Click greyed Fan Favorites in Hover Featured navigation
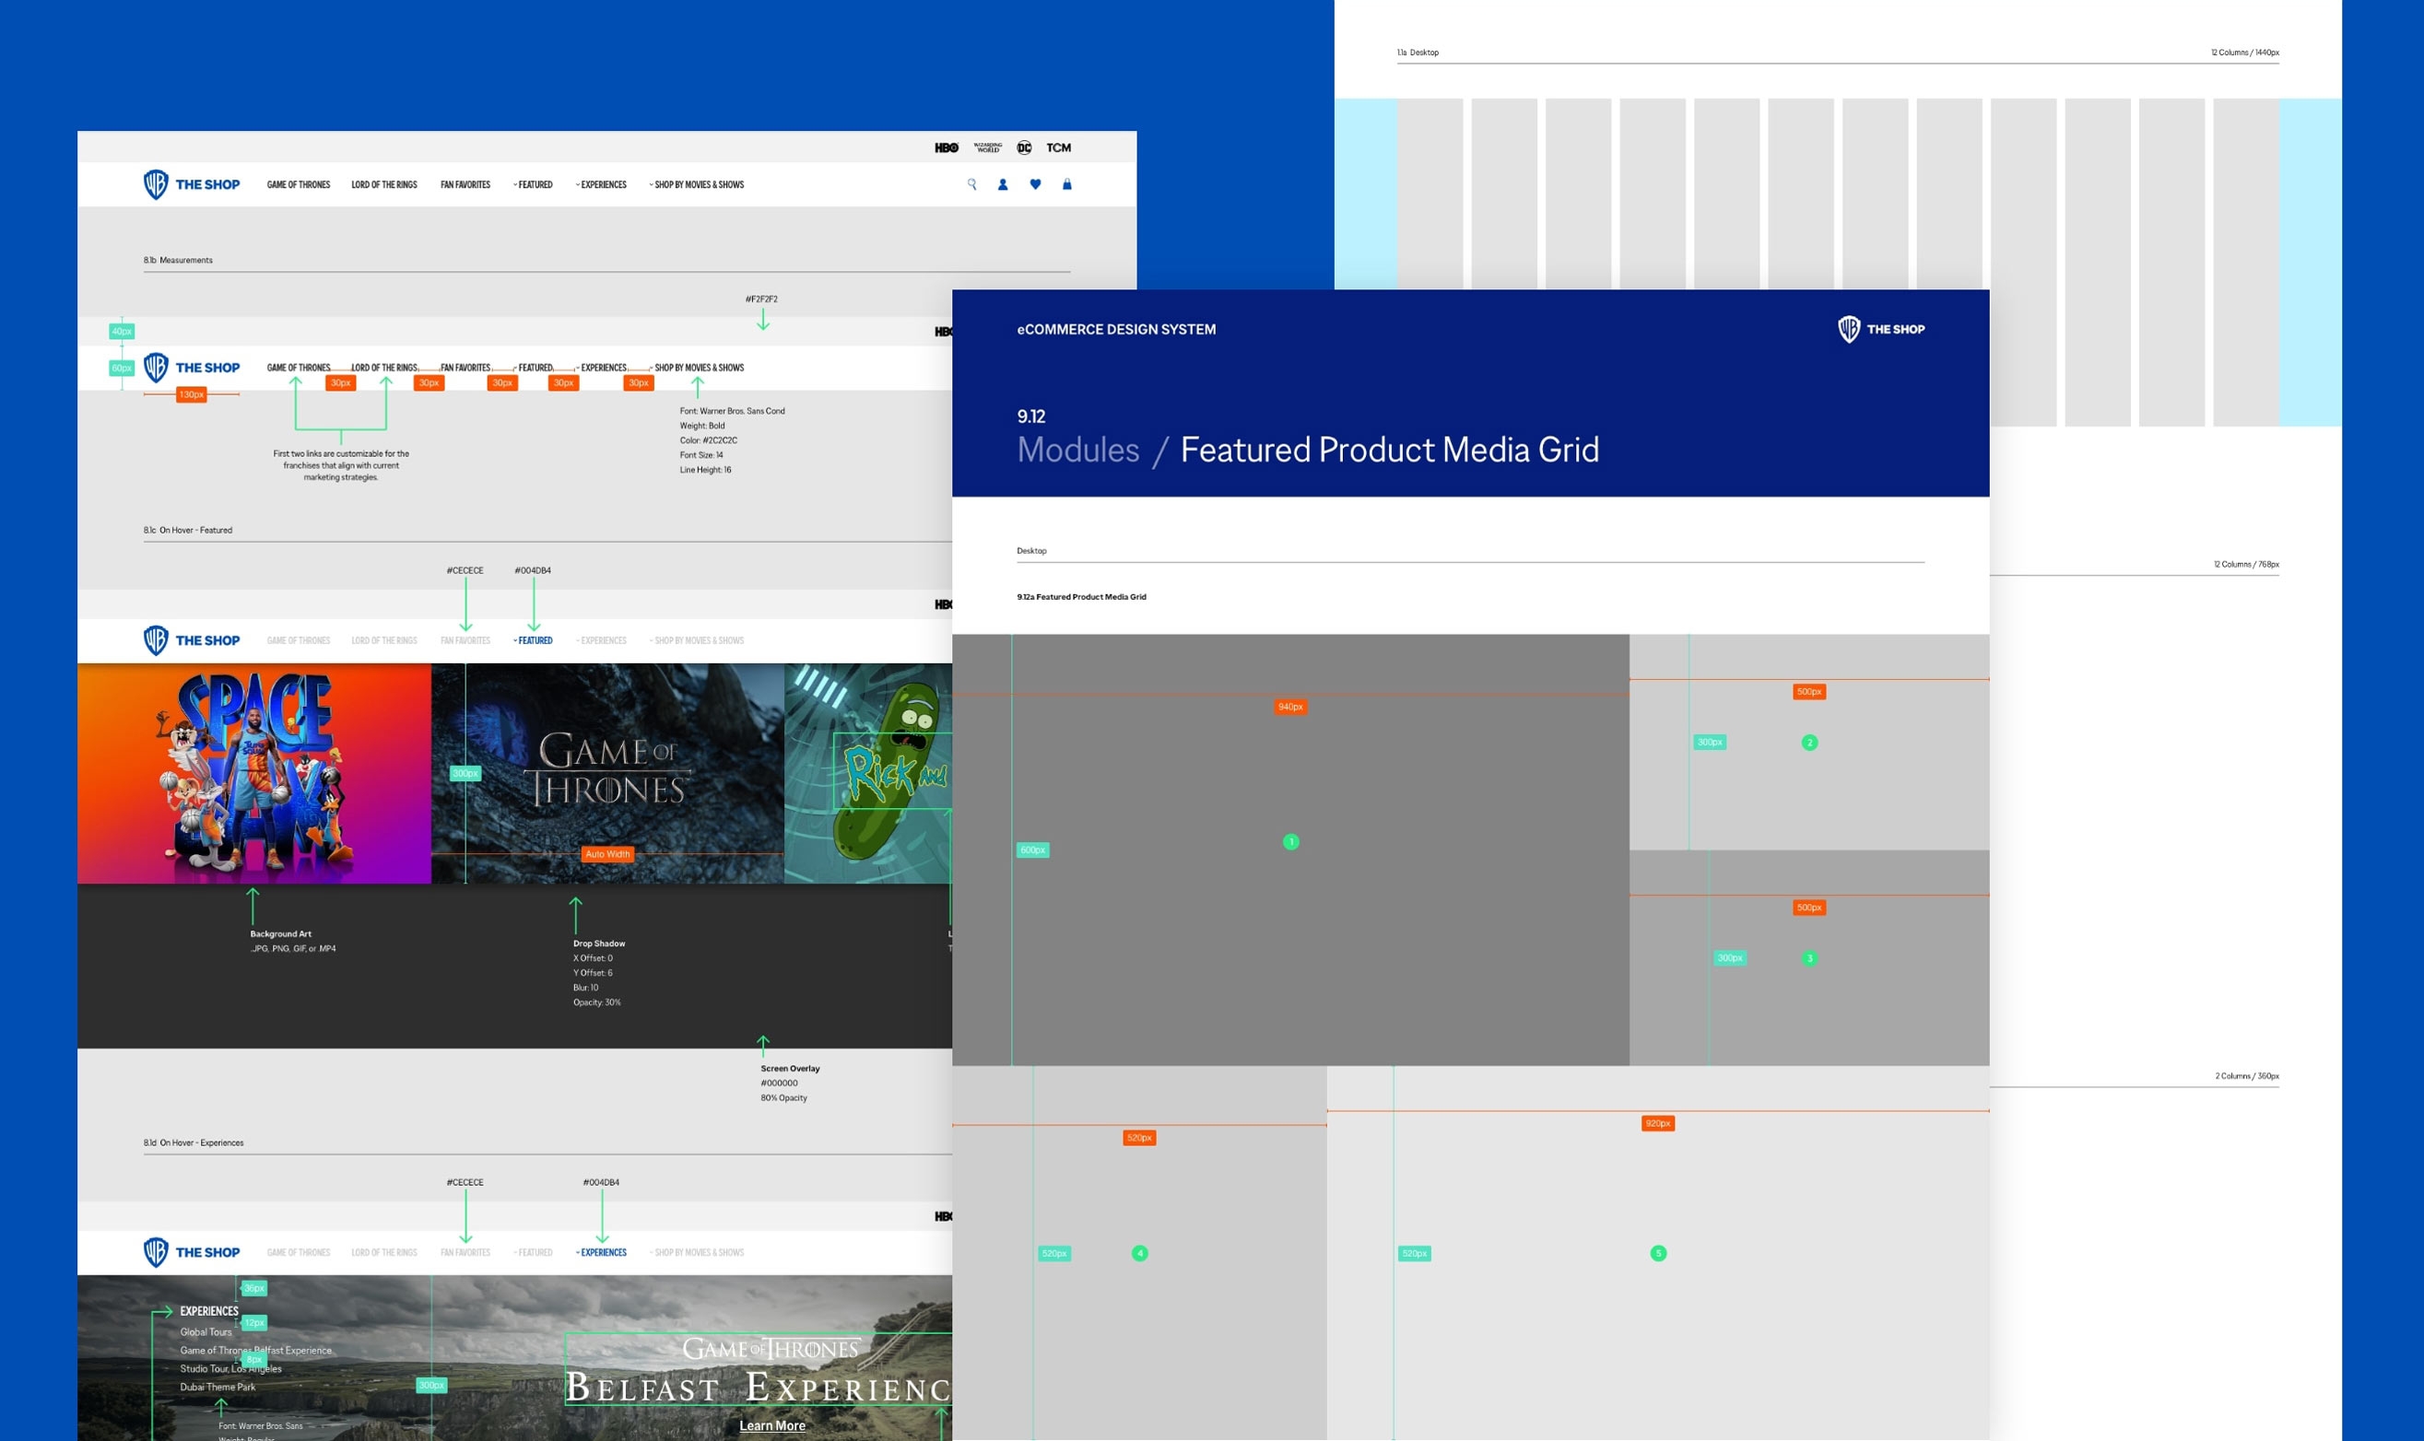Image resolution: width=2424 pixels, height=1441 pixels. 465,641
